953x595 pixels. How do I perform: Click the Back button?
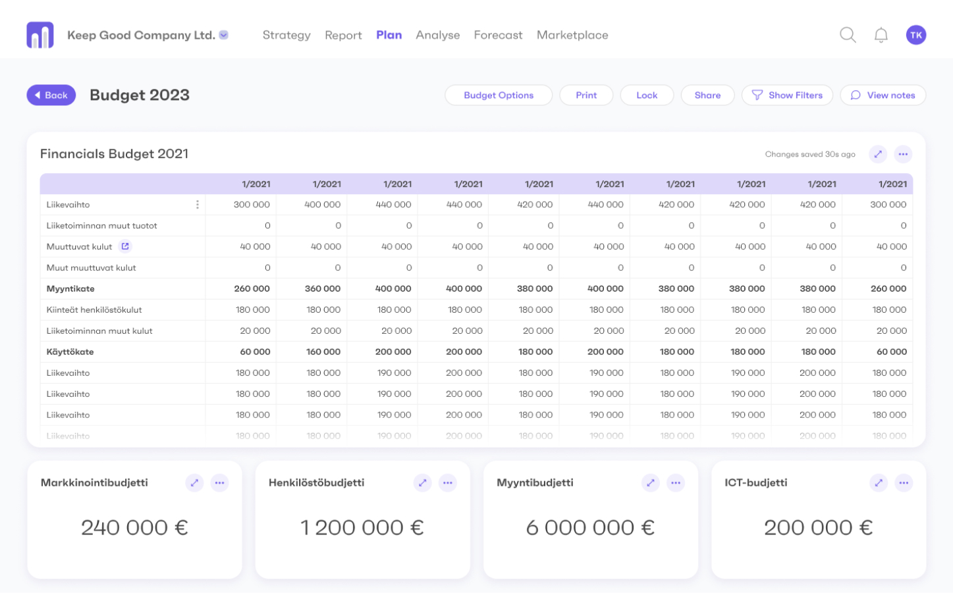pyautogui.click(x=51, y=95)
